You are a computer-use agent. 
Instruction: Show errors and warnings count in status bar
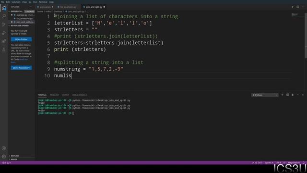(6, 162)
